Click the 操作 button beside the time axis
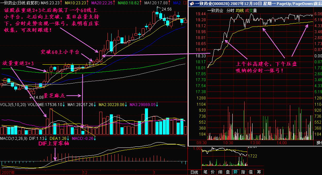The height and width of the screenshot is (175, 322). [319, 143]
